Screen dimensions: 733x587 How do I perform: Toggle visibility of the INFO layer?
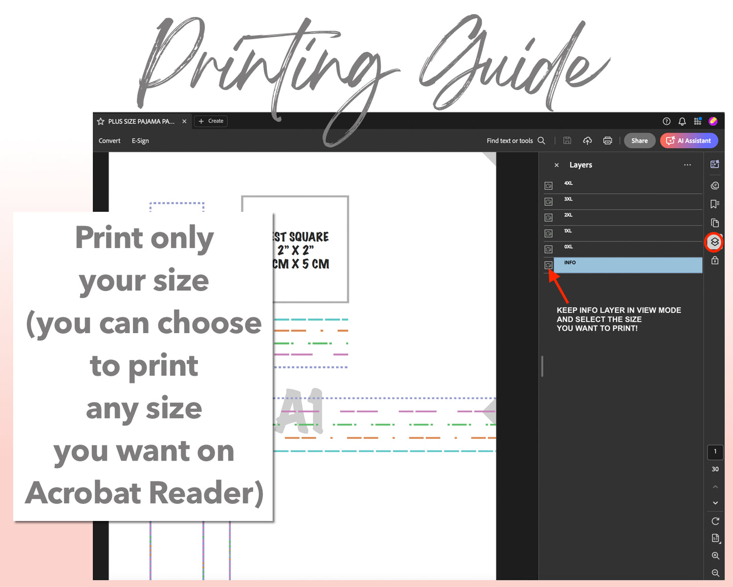tap(548, 265)
